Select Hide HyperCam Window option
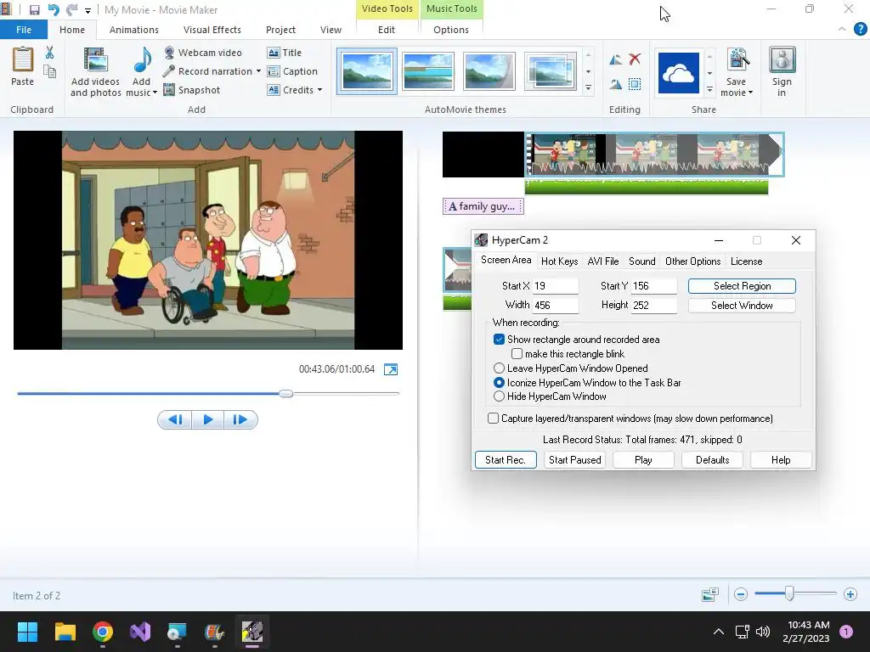 [x=499, y=396]
